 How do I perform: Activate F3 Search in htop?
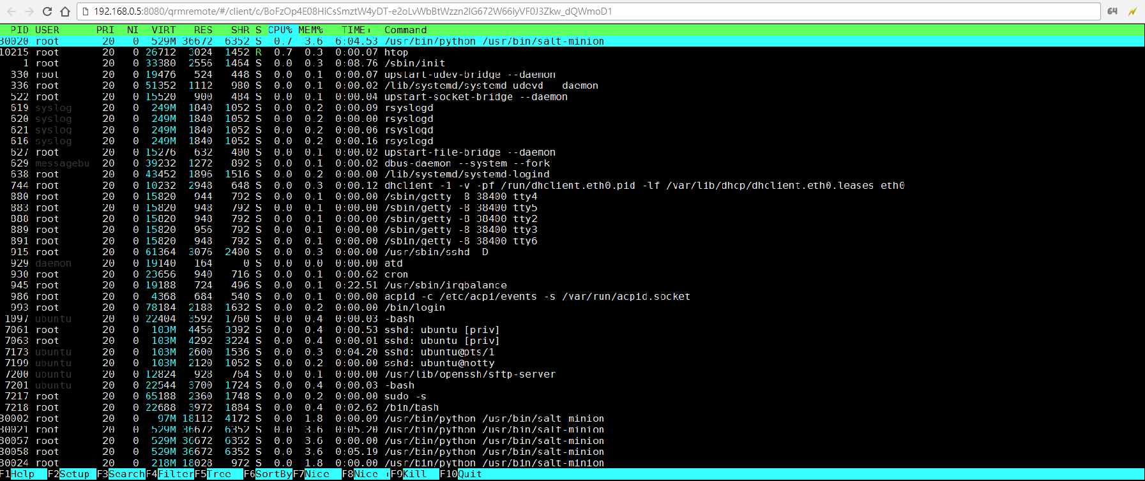(x=126, y=474)
